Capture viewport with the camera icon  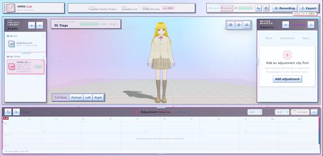point(247,25)
